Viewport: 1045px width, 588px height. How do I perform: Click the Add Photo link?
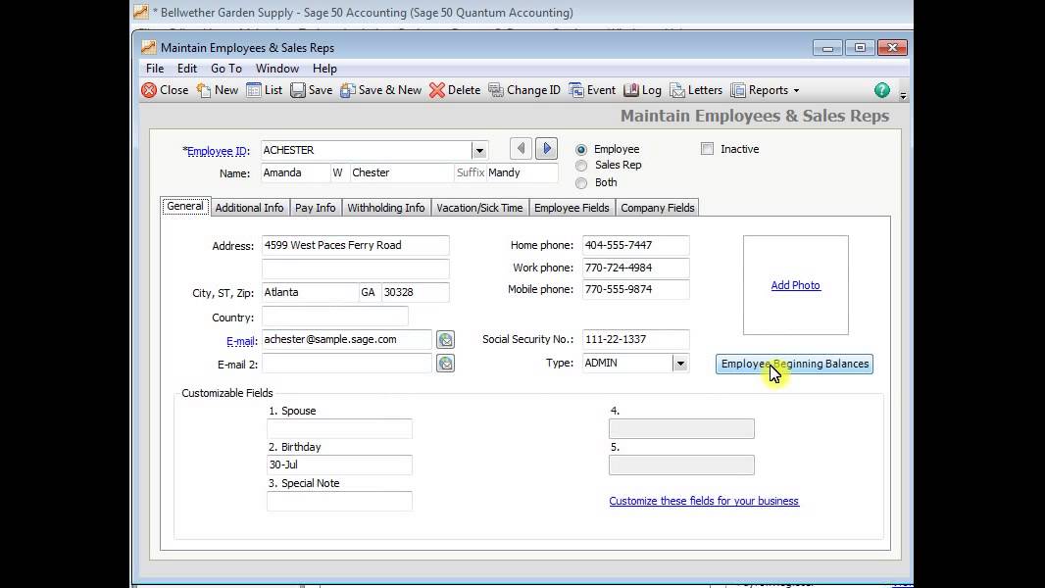click(x=795, y=285)
